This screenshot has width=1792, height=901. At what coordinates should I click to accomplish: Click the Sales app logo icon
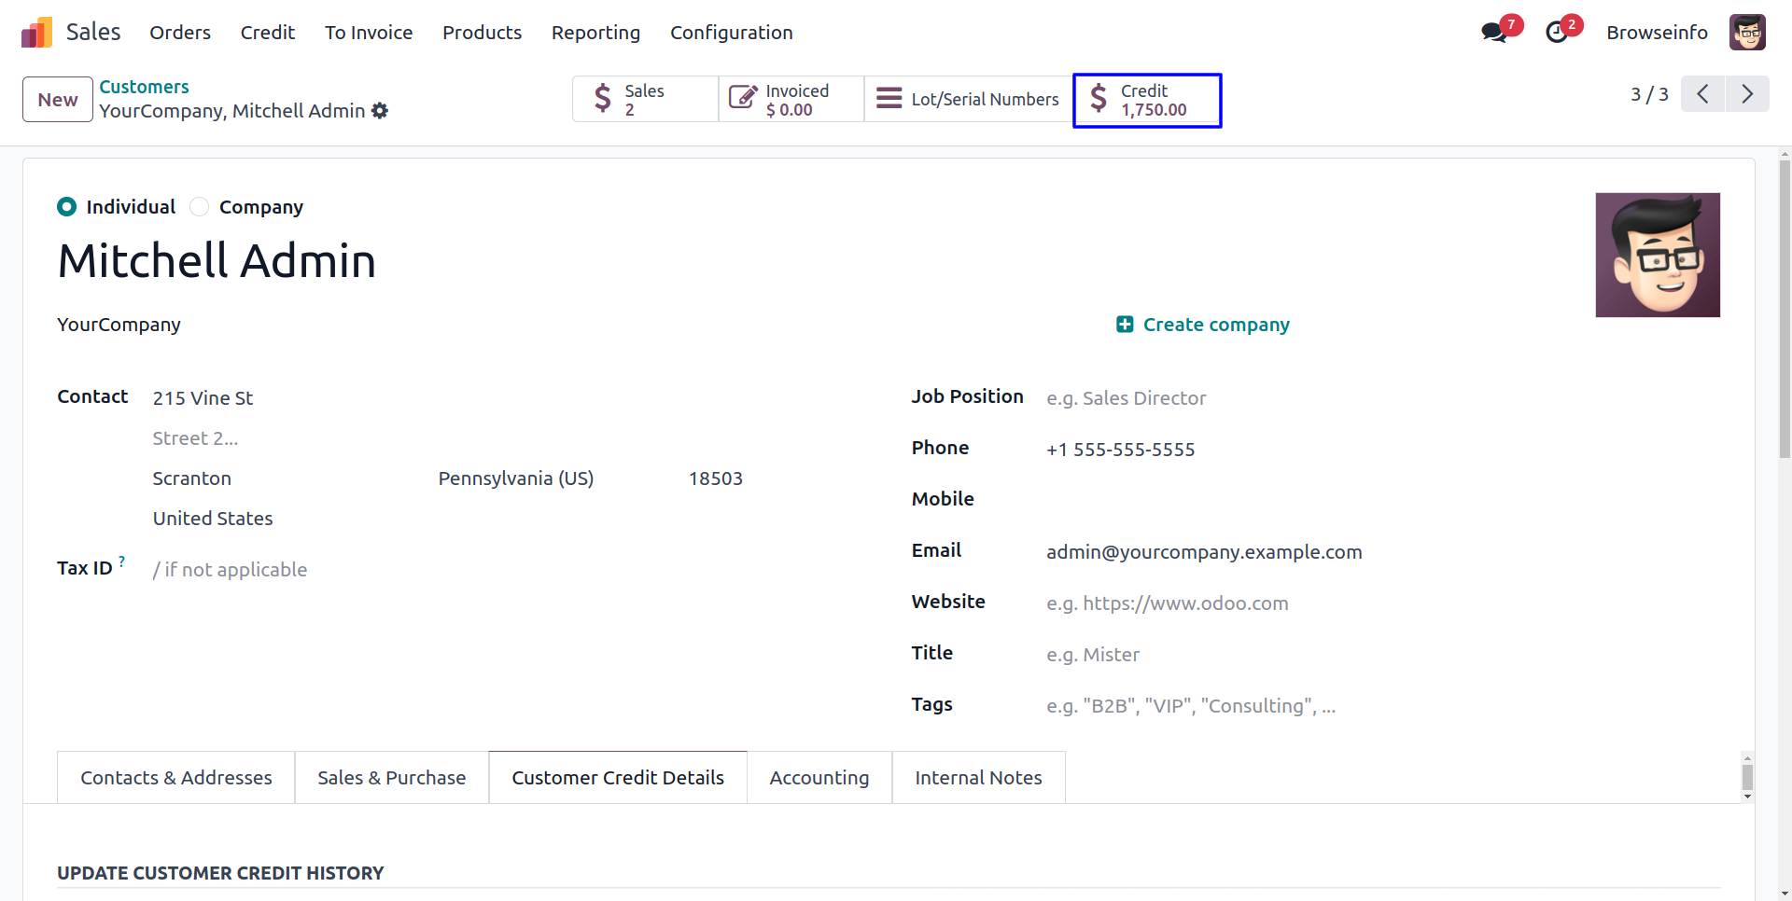click(x=36, y=33)
